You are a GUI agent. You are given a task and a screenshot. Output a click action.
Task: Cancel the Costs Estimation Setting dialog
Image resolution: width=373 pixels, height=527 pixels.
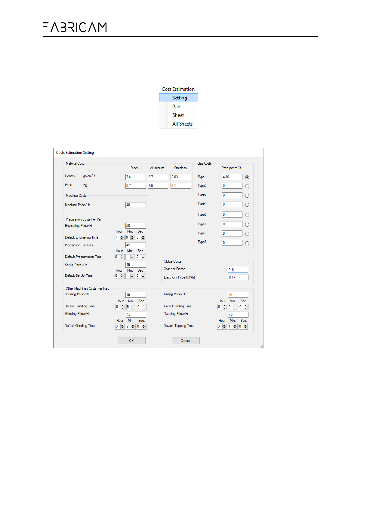[x=185, y=341]
